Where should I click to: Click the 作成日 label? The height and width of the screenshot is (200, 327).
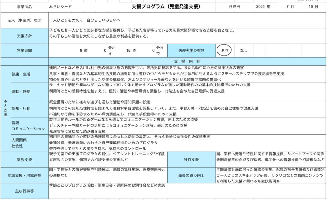click(x=234, y=7)
